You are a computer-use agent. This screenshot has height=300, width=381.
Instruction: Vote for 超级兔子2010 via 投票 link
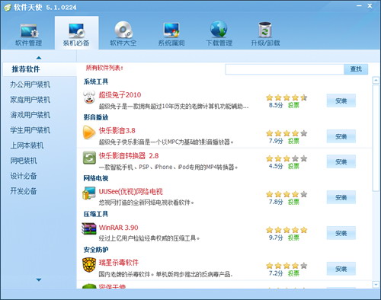click(x=293, y=105)
